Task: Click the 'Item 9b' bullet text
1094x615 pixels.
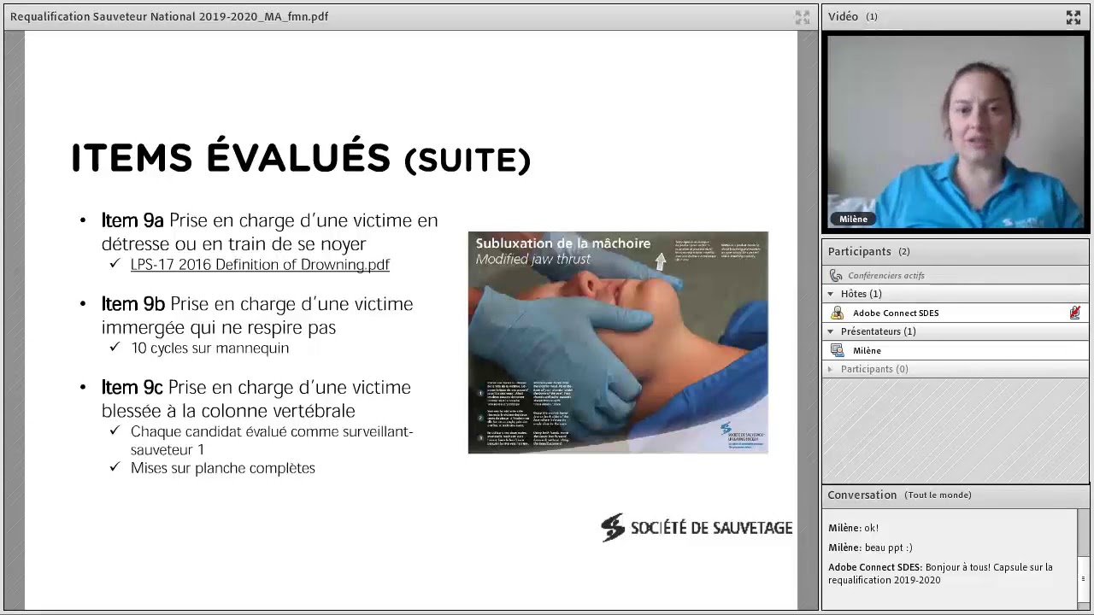Action: click(257, 315)
